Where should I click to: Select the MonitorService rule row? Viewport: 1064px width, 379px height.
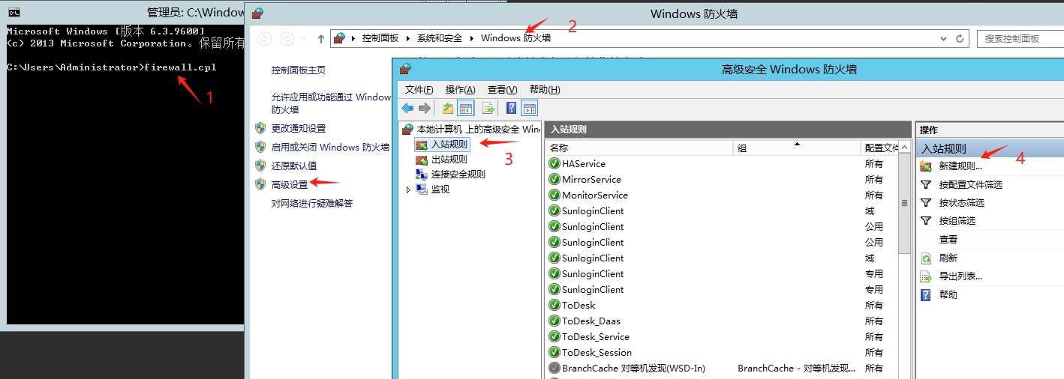point(723,195)
